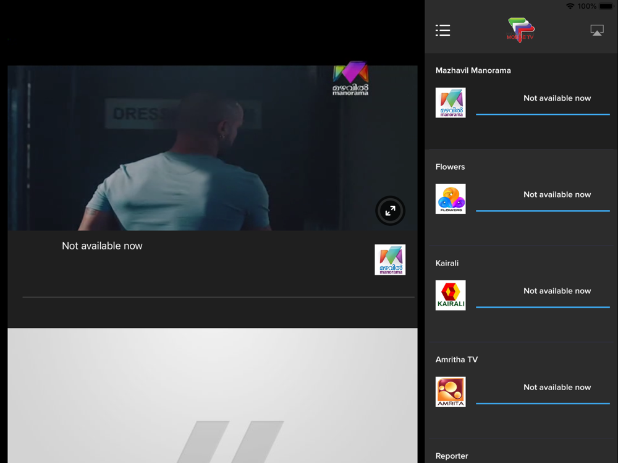The width and height of the screenshot is (618, 463).
Task: Click the 100% battery percentage
Action: click(x=587, y=6)
